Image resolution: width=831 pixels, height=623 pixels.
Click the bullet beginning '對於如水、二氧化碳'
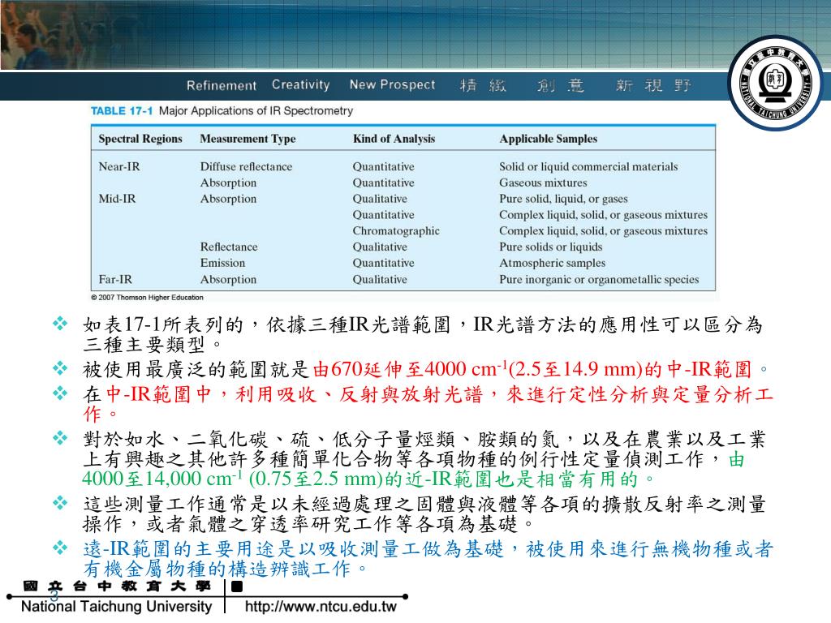[x=424, y=459]
